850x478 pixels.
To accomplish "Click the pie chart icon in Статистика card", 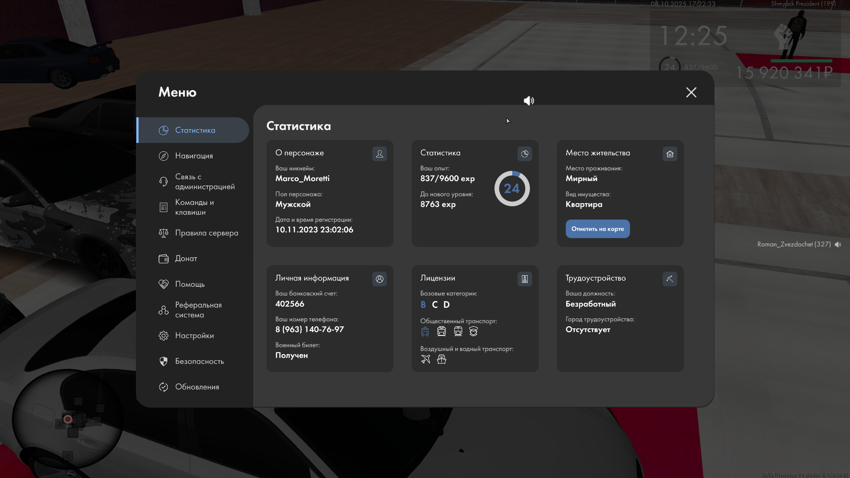I will pyautogui.click(x=525, y=154).
